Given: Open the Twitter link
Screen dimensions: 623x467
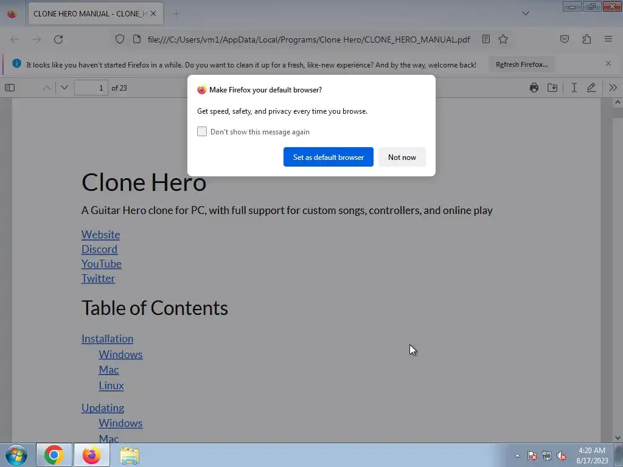Looking at the screenshot, I should click(98, 278).
